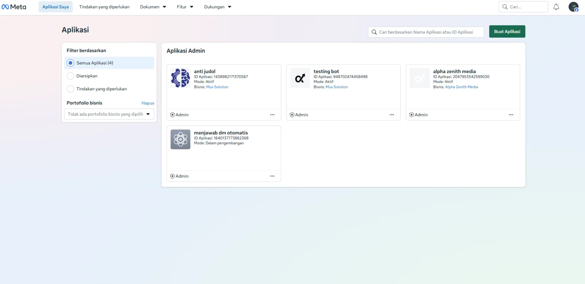Open more options for menjawab dm otomatis
Image resolution: width=585 pixels, height=284 pixels.
[272, 176]
